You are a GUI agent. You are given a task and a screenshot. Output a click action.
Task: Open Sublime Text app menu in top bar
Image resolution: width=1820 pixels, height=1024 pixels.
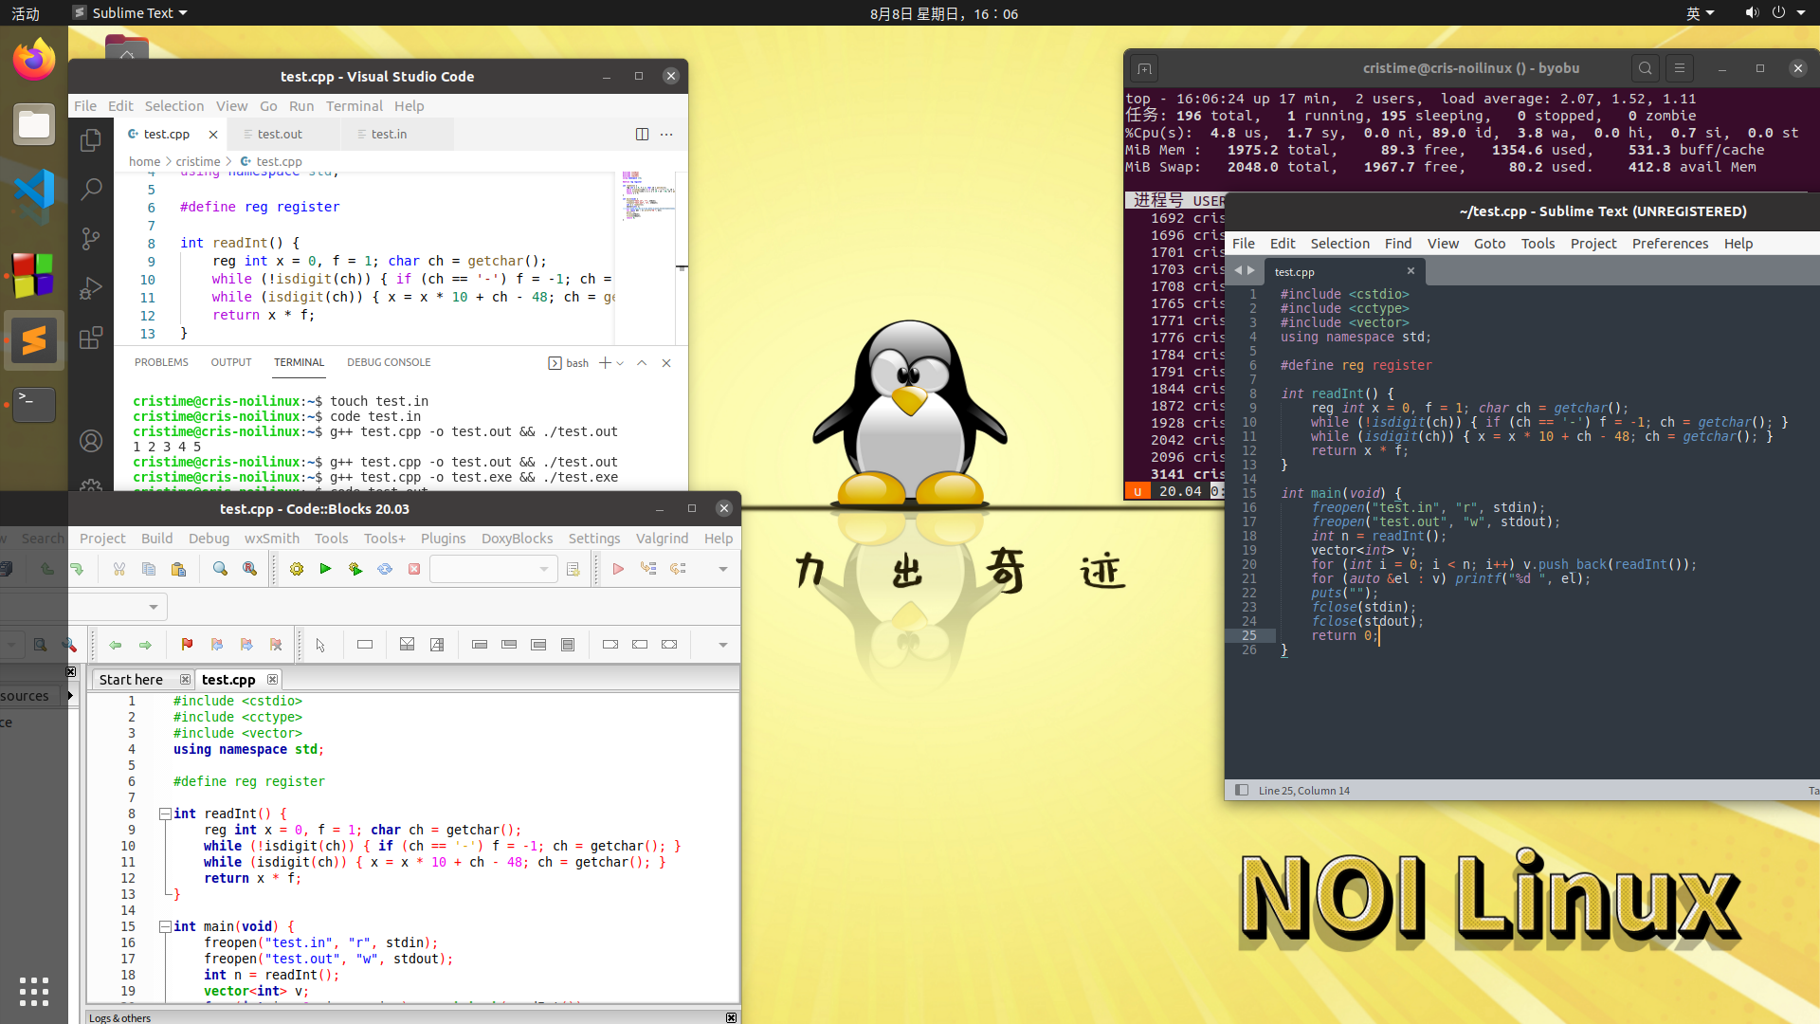coord(131,12)
